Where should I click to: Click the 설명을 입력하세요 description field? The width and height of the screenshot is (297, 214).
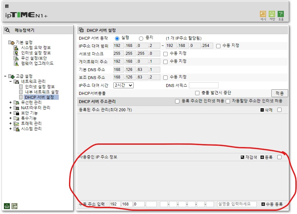237,204
